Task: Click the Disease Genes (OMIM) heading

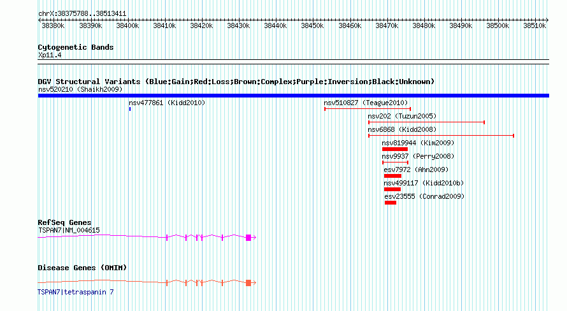Action: 82,268
